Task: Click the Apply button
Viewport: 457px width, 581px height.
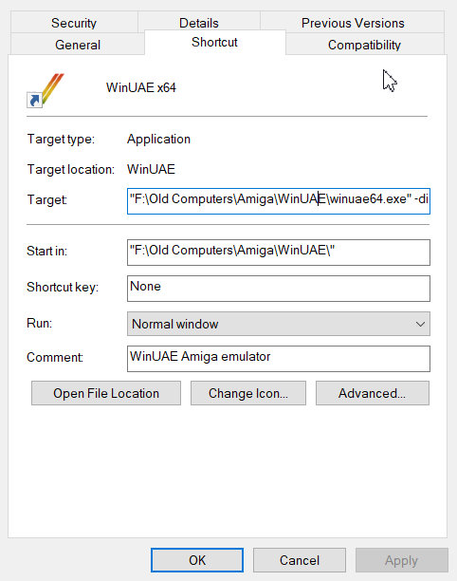Action: 401,560
